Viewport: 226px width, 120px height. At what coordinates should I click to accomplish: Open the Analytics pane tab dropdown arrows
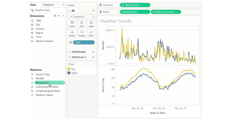[63, 5]
